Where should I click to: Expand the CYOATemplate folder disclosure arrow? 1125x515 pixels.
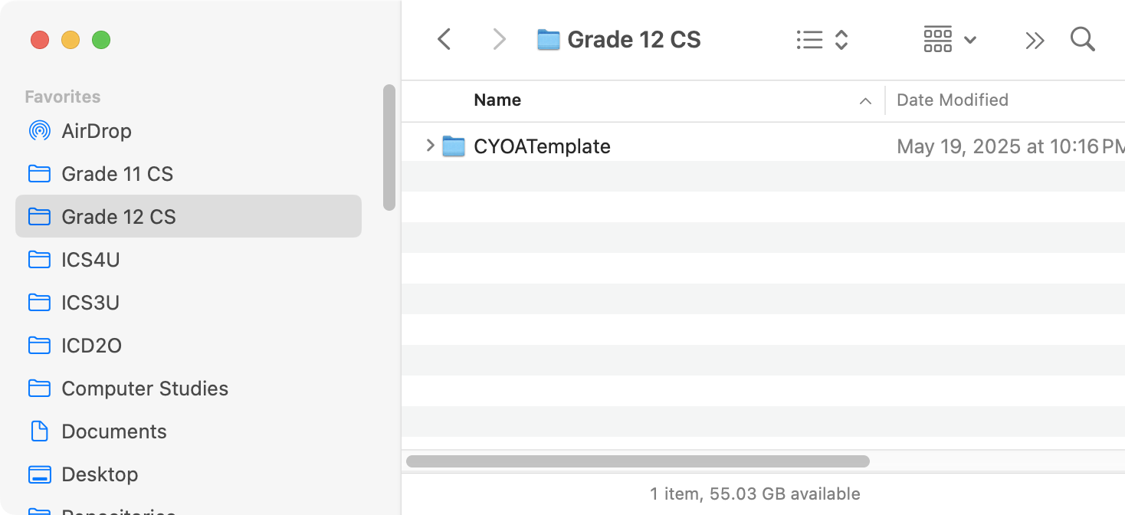click(430, 145)
